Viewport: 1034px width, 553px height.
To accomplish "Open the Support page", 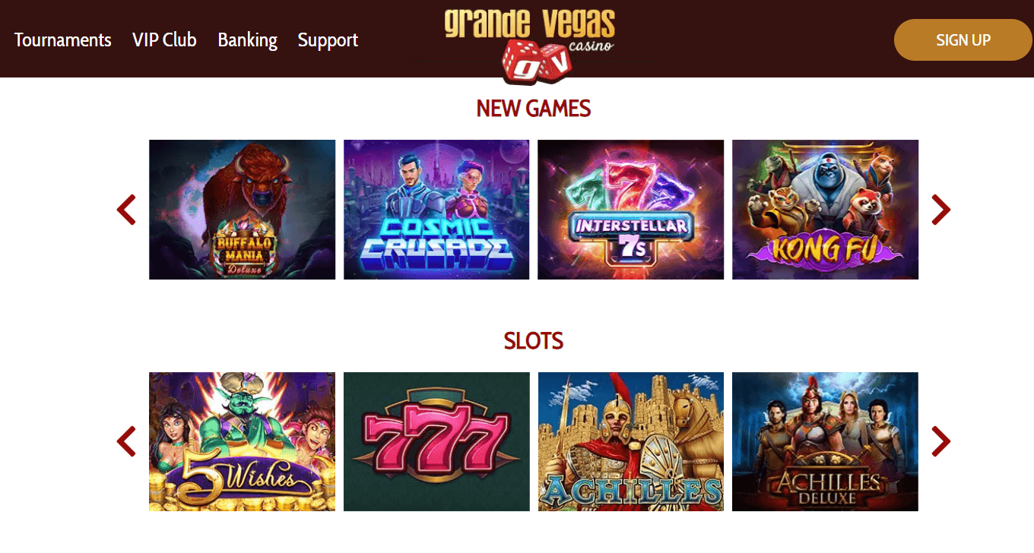I will (x=328, y=39).
